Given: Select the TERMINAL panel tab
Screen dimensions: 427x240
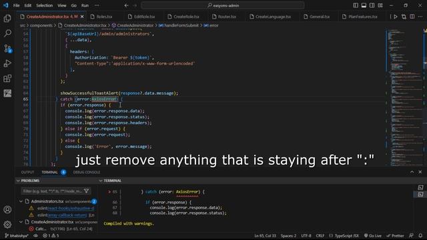Looking at the screenshot, I should click(x=49, y=172).
